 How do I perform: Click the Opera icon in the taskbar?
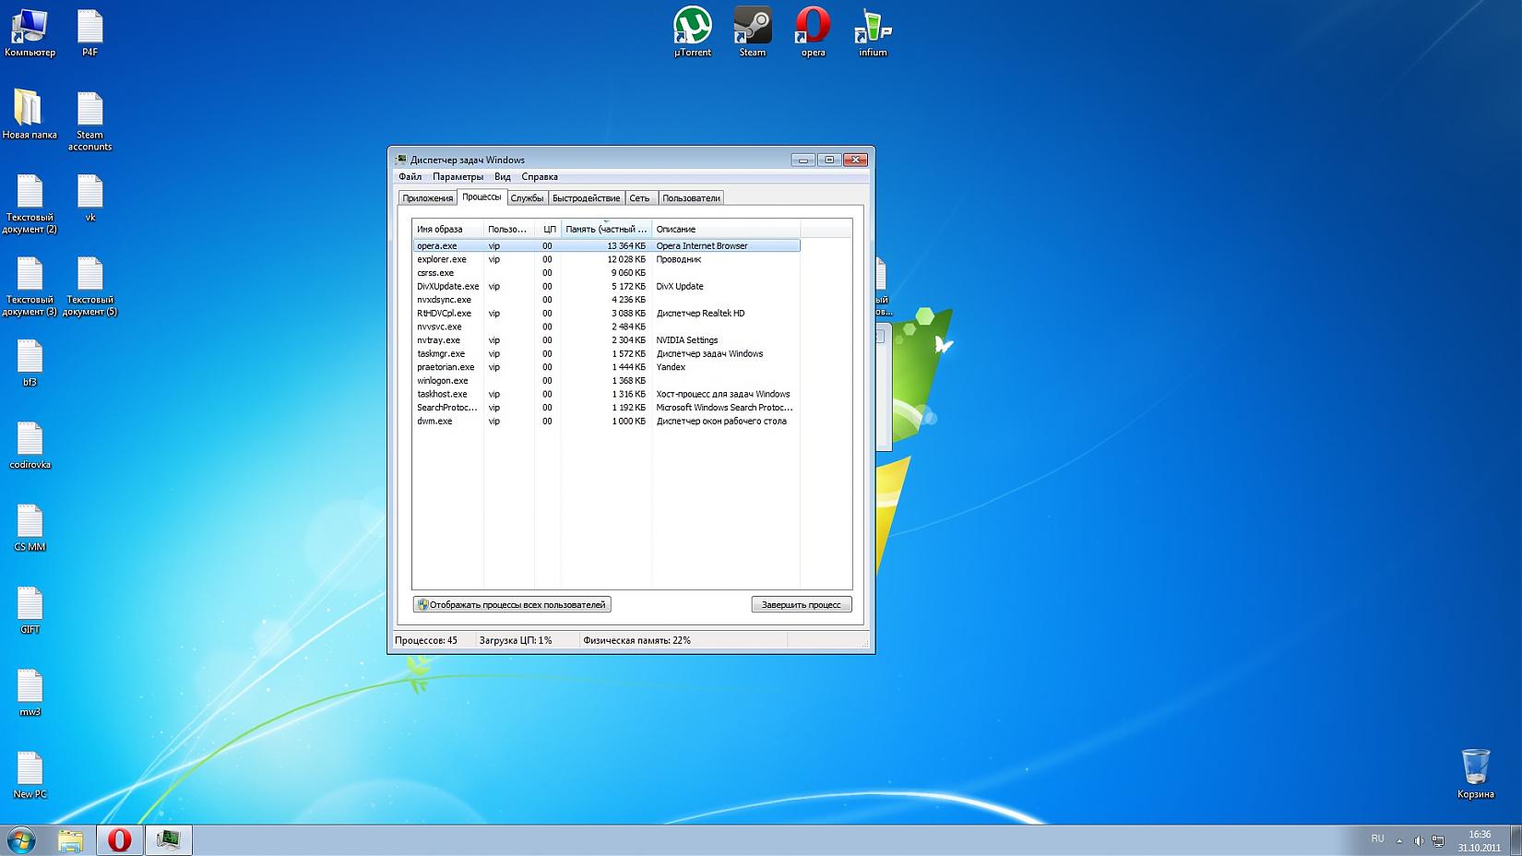119,840
